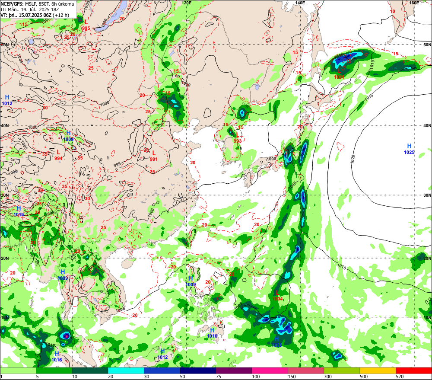Click the '120E' longitude label
The image size is (432, 380).
[x=187, y=3]
